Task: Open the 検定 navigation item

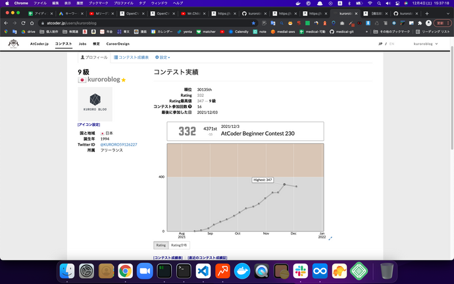Action: [x=96, y=43]
